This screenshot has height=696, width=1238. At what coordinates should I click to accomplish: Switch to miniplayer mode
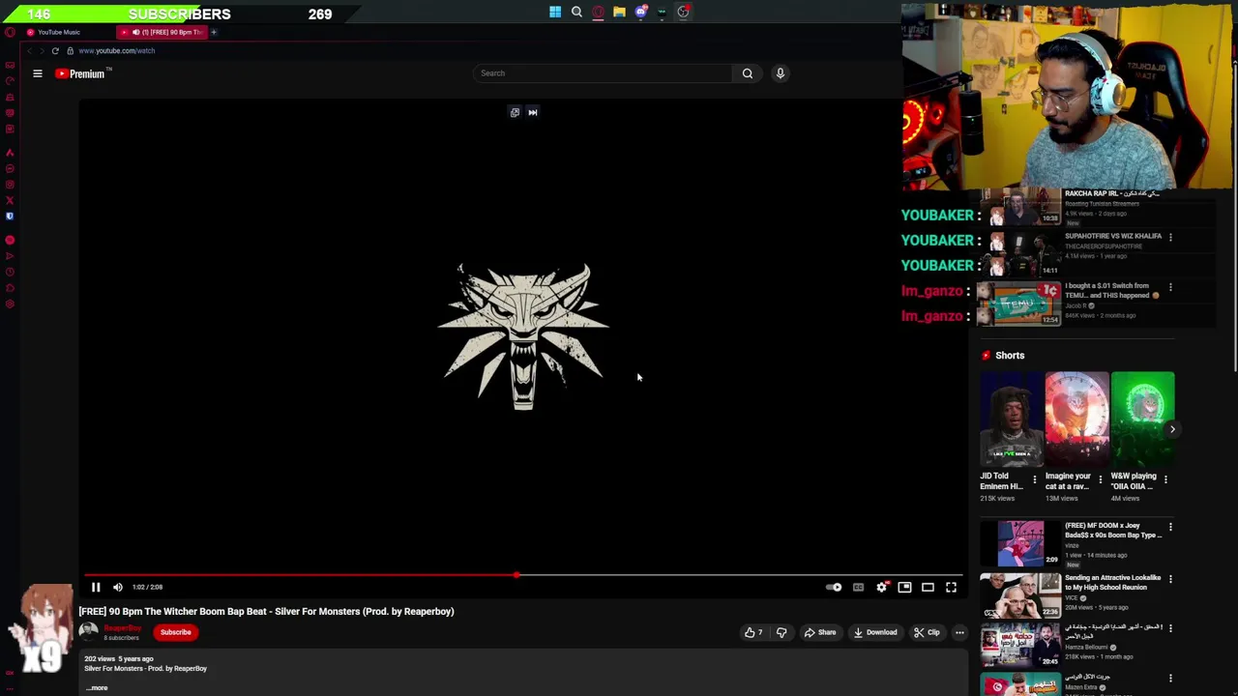[x=904, y=587]
